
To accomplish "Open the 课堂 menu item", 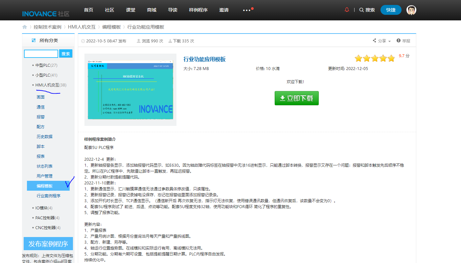I will [x=131, y=10].
